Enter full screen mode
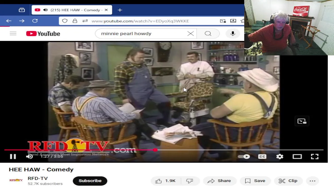The image size is (334, 188). pyautogui.click(x=315, y=156)
